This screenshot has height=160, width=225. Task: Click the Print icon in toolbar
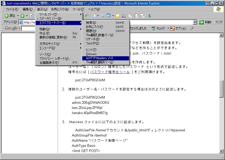(x=103, y=16)
